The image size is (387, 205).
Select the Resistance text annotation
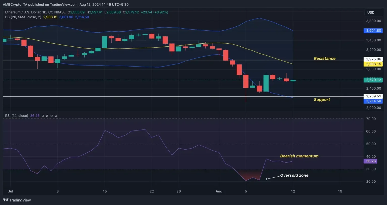[x=325, y=58]
